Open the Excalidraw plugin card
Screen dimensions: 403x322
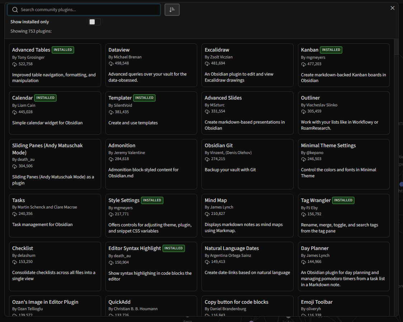pos(247,65)
